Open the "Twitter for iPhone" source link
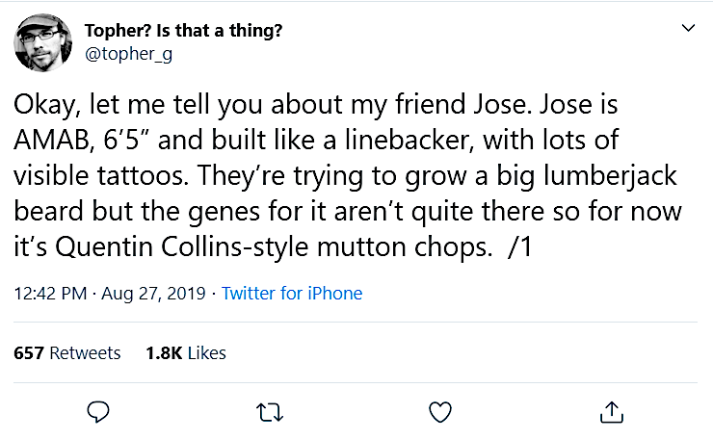This screenshot has width=713, height=440. (x=292, y=294)
